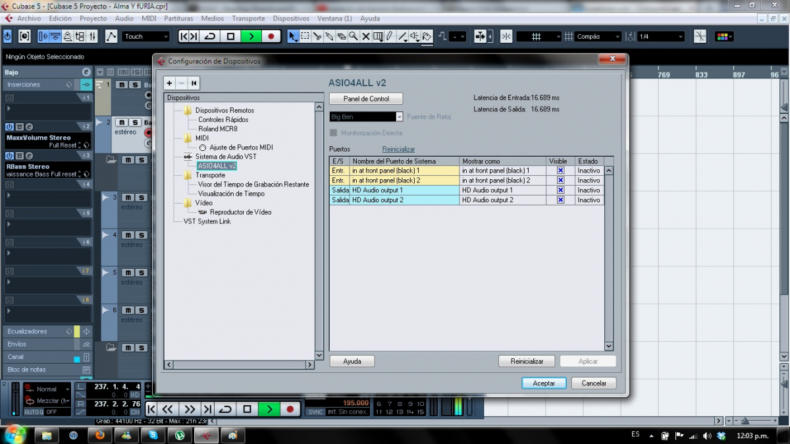
Task: Pick the Split scissors tool
Action: click(x=317, y=36)
